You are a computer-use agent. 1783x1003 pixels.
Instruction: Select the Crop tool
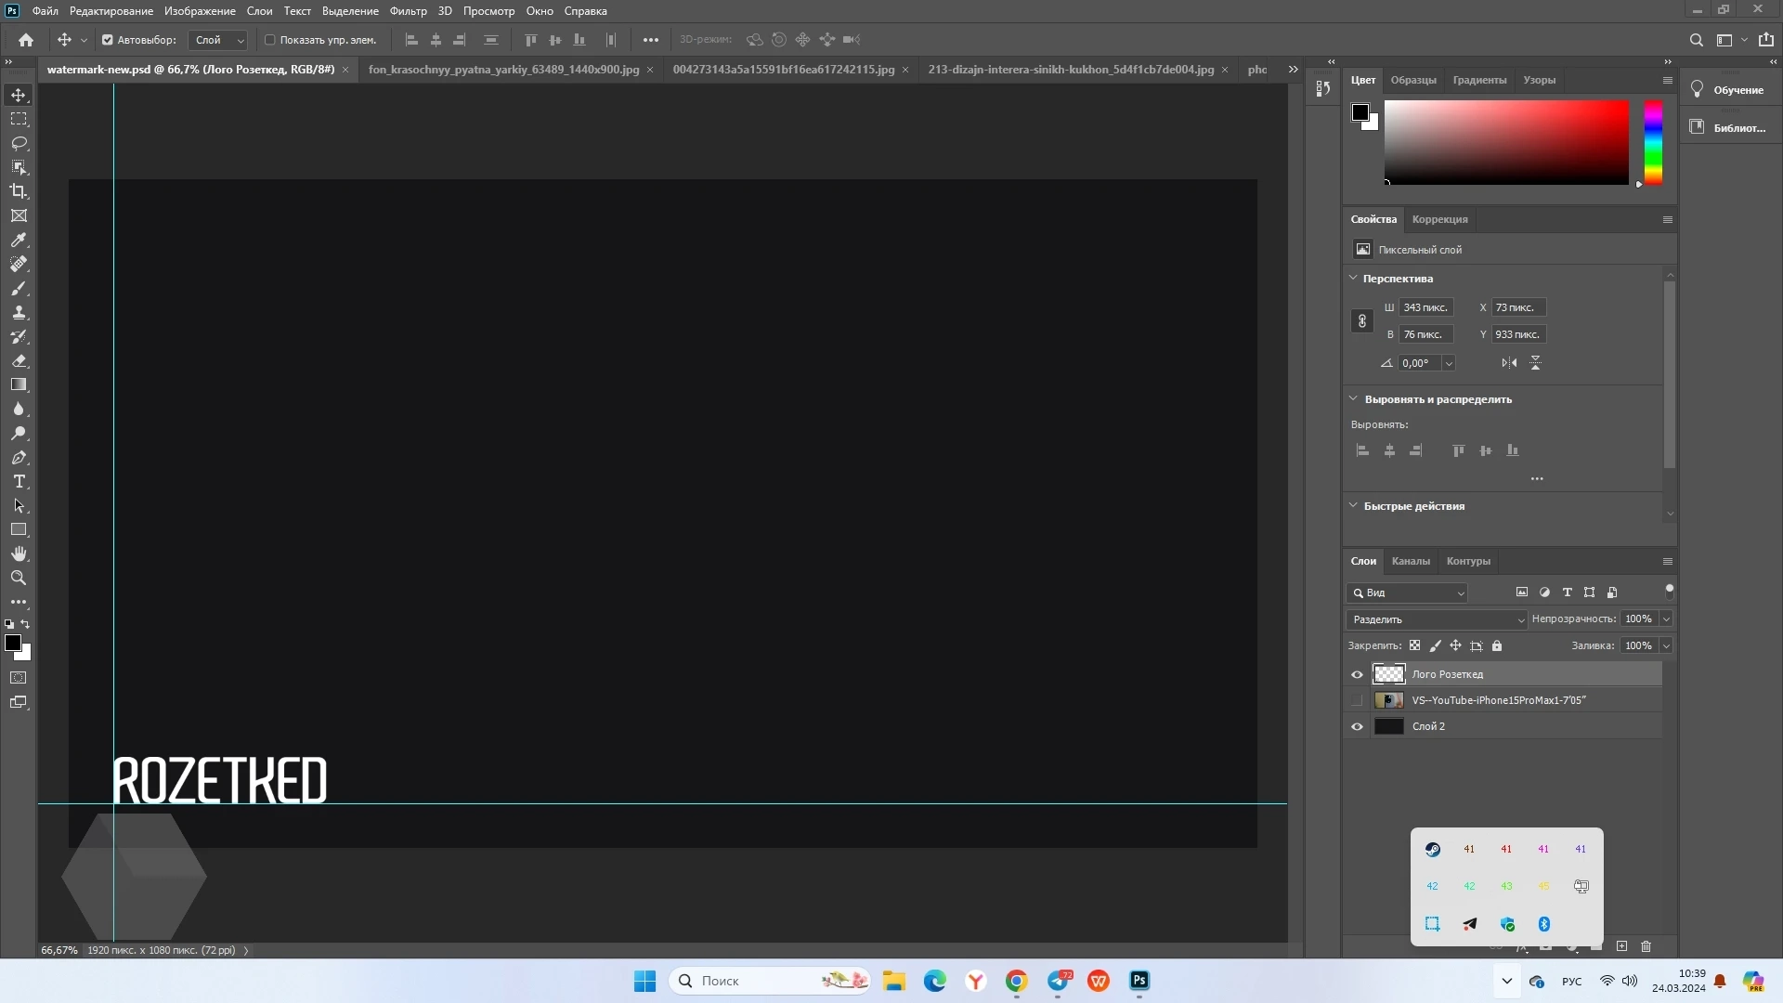pyautogui.click(x=19, y=191)
